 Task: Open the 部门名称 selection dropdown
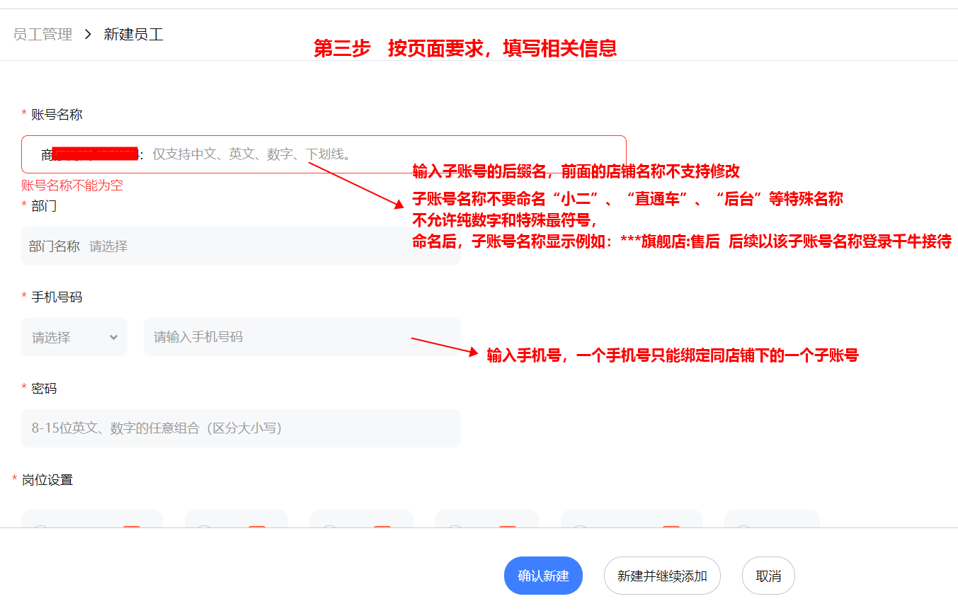241,246
